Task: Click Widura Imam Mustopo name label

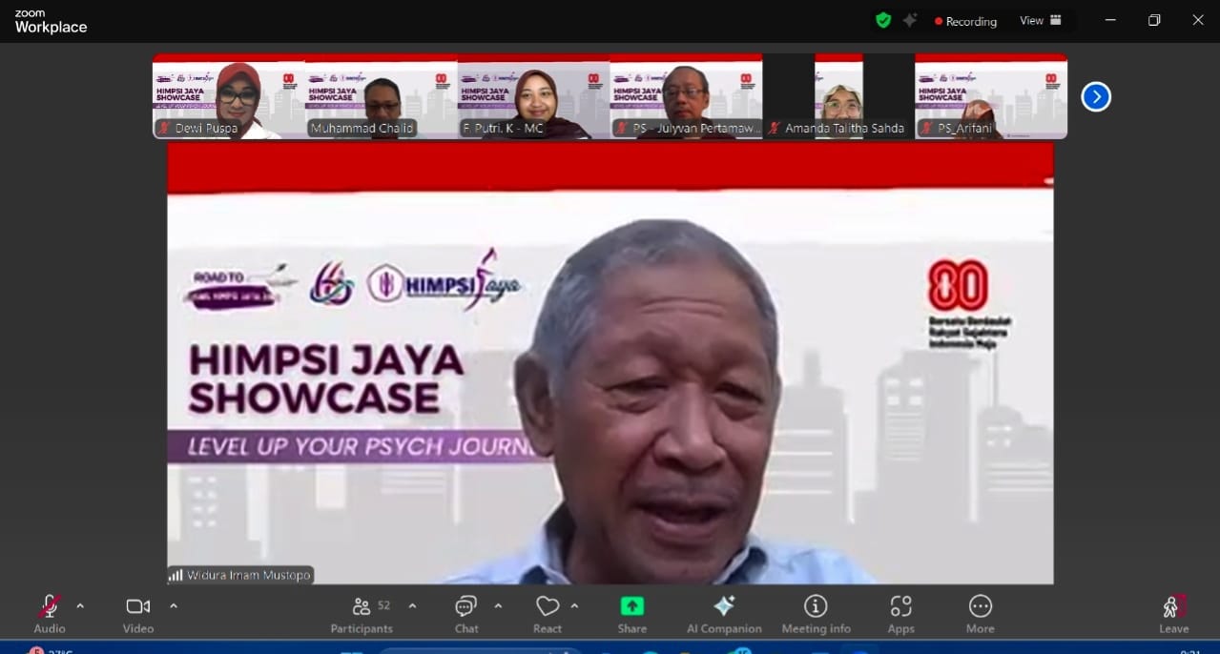Action: pyautogui.click(x=249, y=575)
